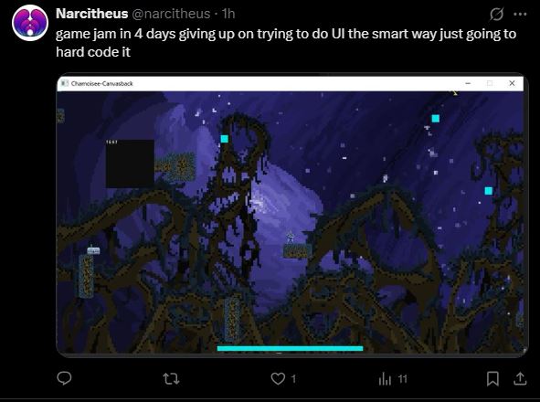Click the share upload icon
540x402 pixels.
click(520, 378)
